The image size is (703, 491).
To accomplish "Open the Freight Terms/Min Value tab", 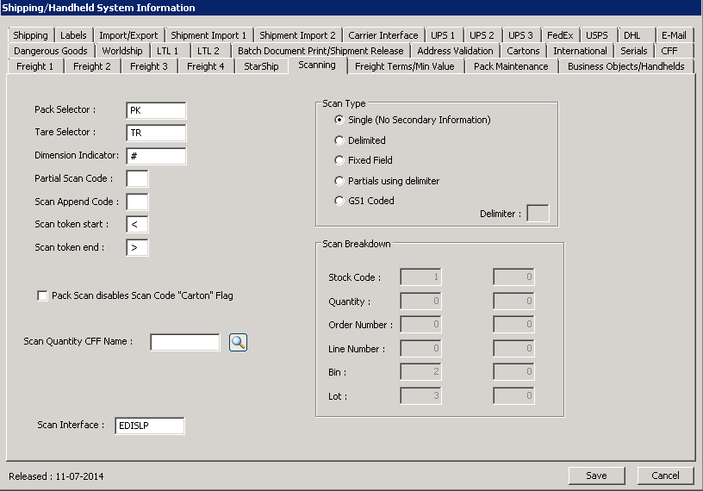I will (404, 66).
